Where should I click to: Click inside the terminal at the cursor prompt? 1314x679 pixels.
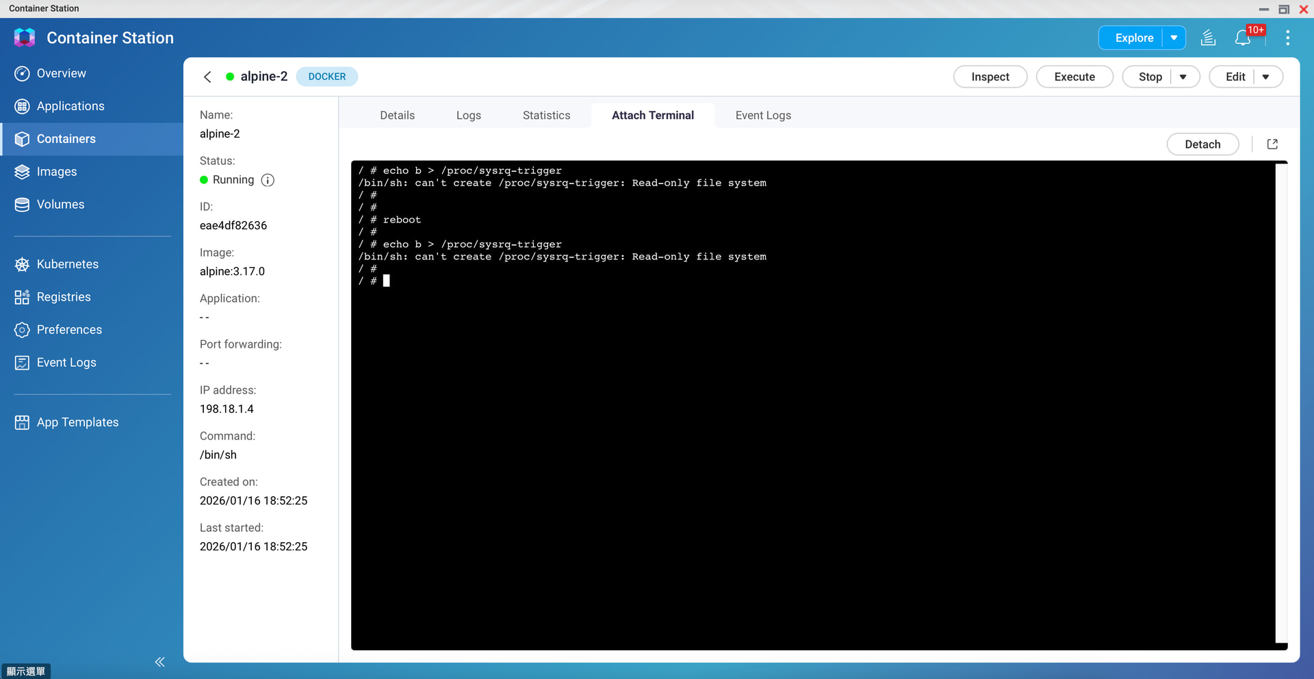387,281
